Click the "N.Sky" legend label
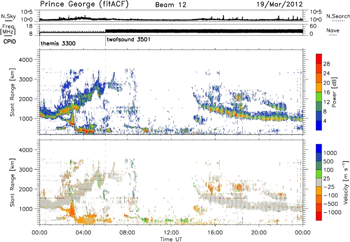350x242 pixels. click(8, 16)
